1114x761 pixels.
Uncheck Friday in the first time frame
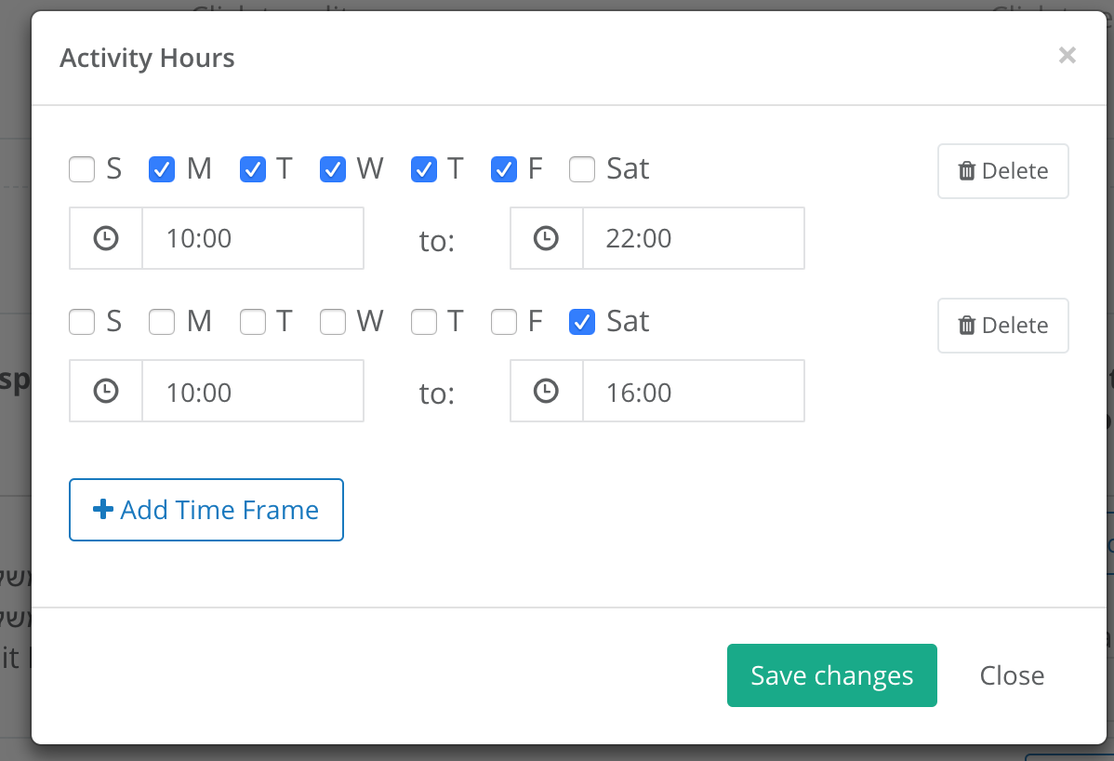[x=504, y=169]
